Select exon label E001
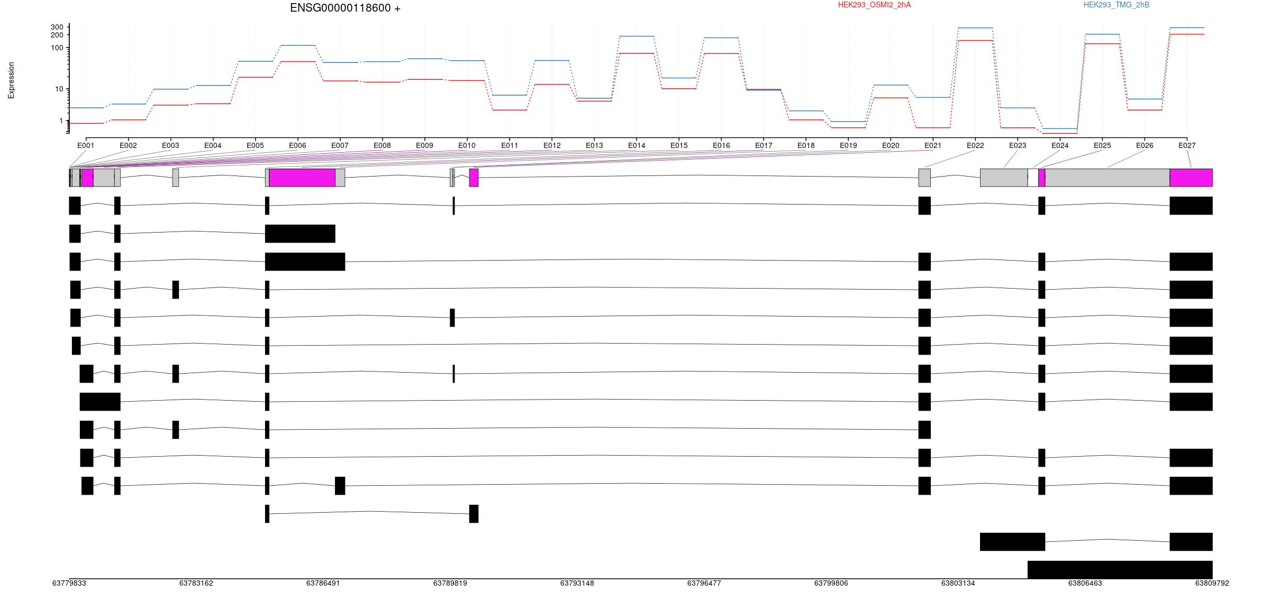 pos(86,145)
